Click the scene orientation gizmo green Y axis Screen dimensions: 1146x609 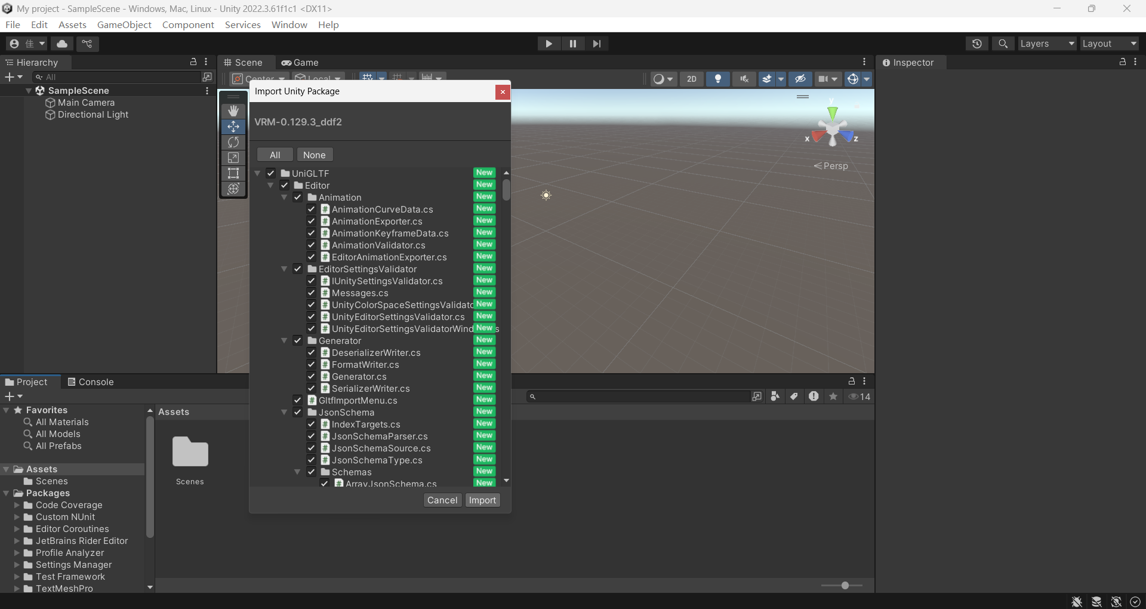(x=832, y=112)
